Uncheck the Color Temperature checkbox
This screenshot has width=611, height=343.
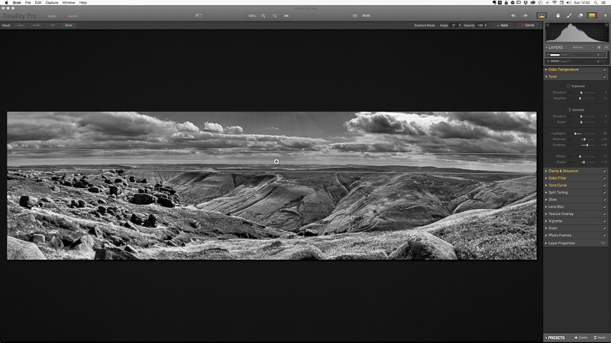tap(605, 69)
